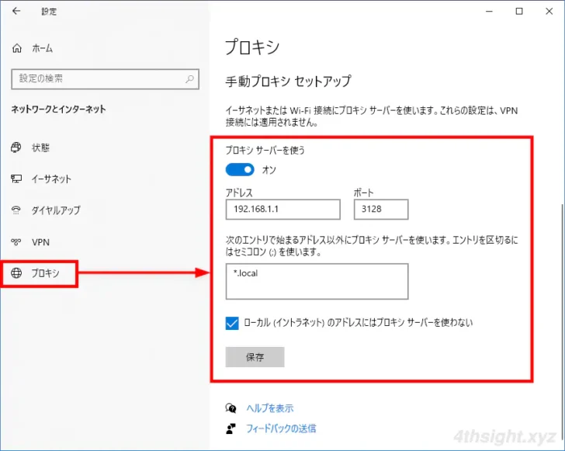
Task: Select the イーサネット monitor icon
Action: (16, 179)
